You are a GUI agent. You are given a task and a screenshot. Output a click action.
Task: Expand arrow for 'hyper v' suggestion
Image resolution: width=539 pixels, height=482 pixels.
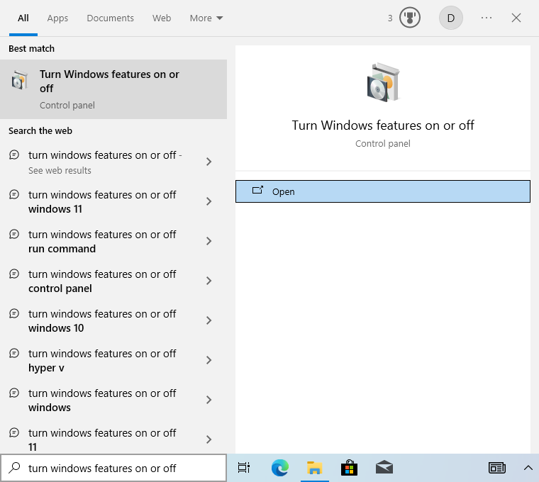coord(209,360)
